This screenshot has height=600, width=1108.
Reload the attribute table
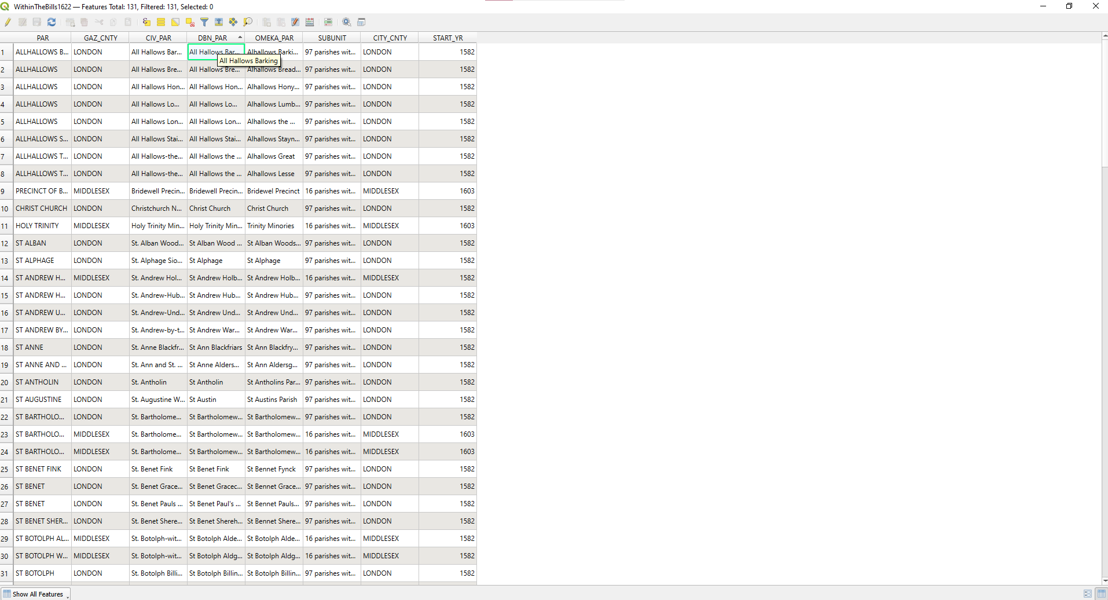pos(51,22)
